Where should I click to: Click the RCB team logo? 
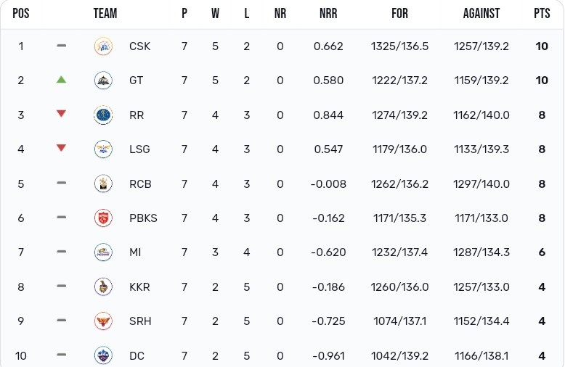pyautogui.click(x=103, y=183)
